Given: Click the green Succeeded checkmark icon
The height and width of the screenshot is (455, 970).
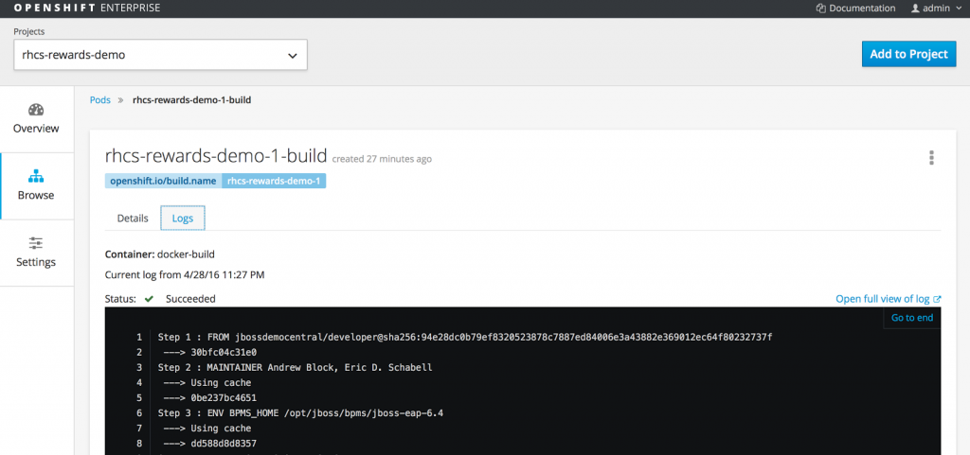Looking at the screenshot, I should click(149, 300).
